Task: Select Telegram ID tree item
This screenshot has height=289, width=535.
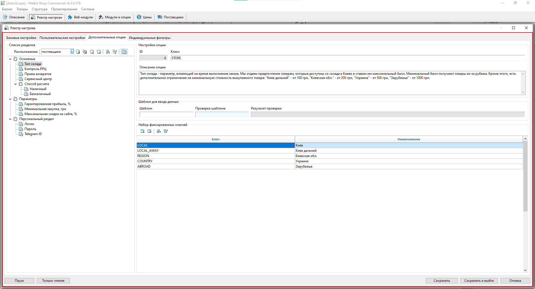Action: tap(33, 134)
